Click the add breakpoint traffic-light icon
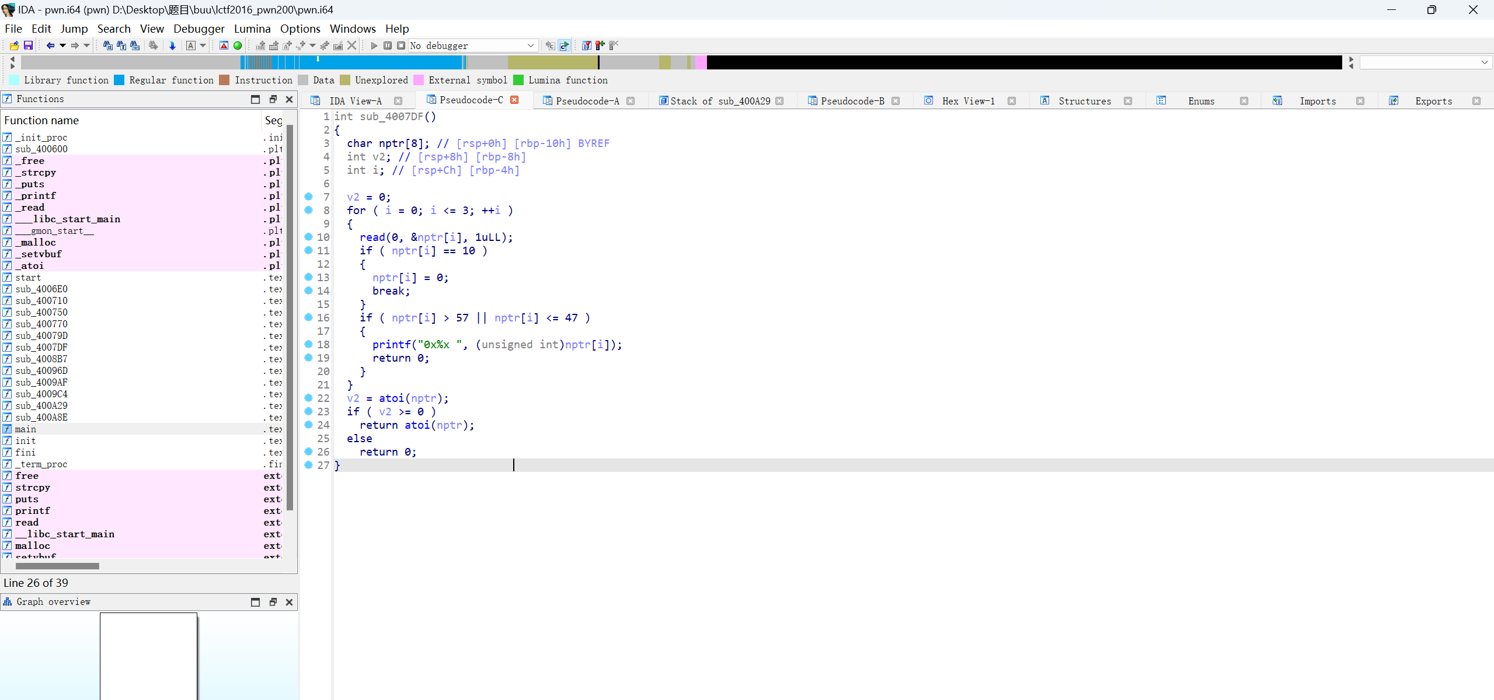The width and height of the screenshot is (1494, 700). [600, 45]
